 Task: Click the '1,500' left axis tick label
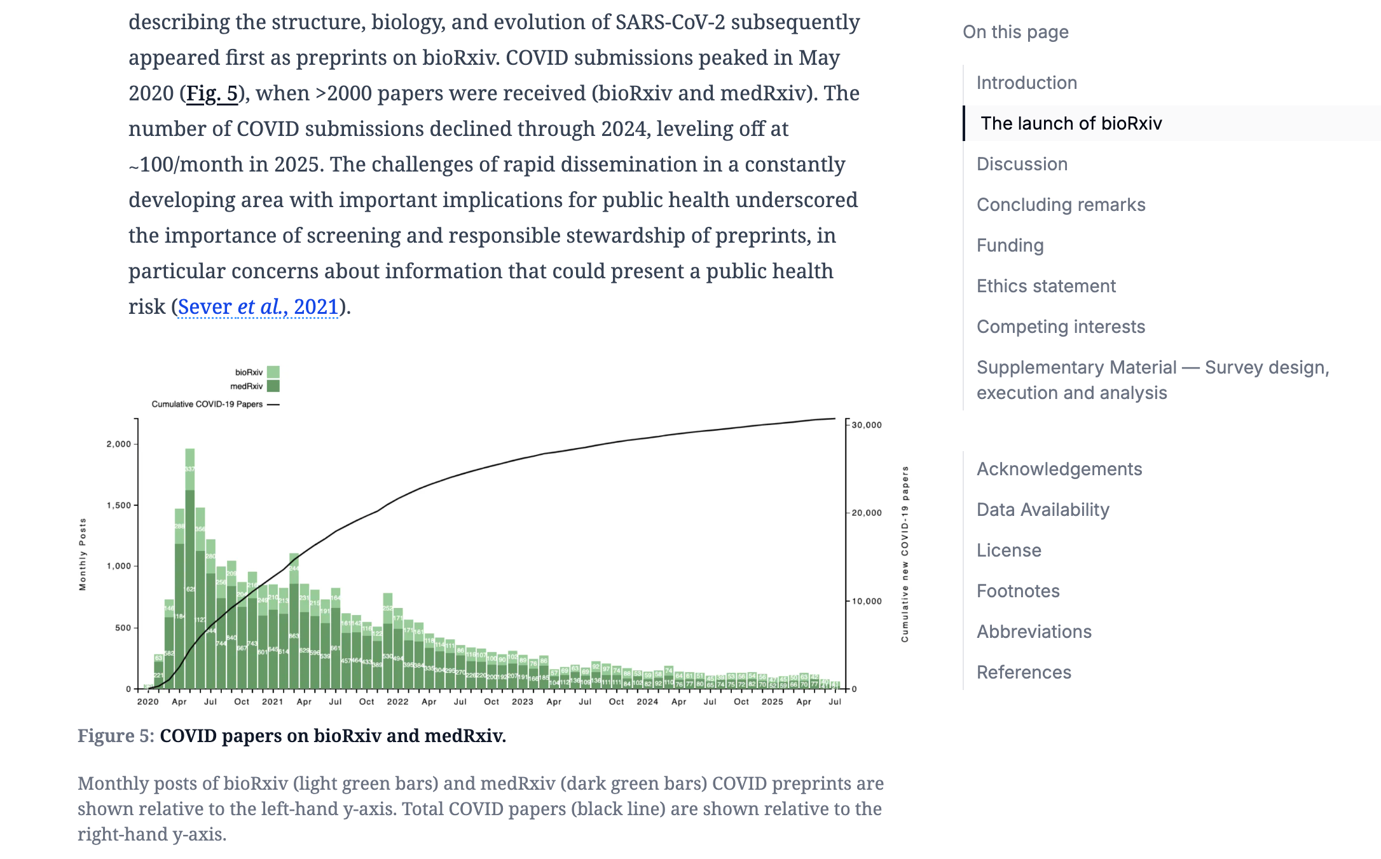pos(119,506)
